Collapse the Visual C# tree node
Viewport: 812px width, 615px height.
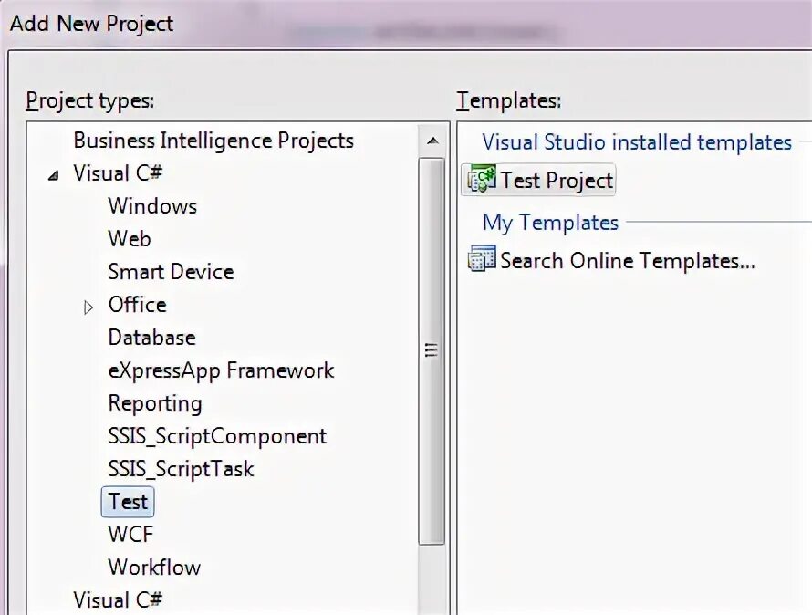51,174
